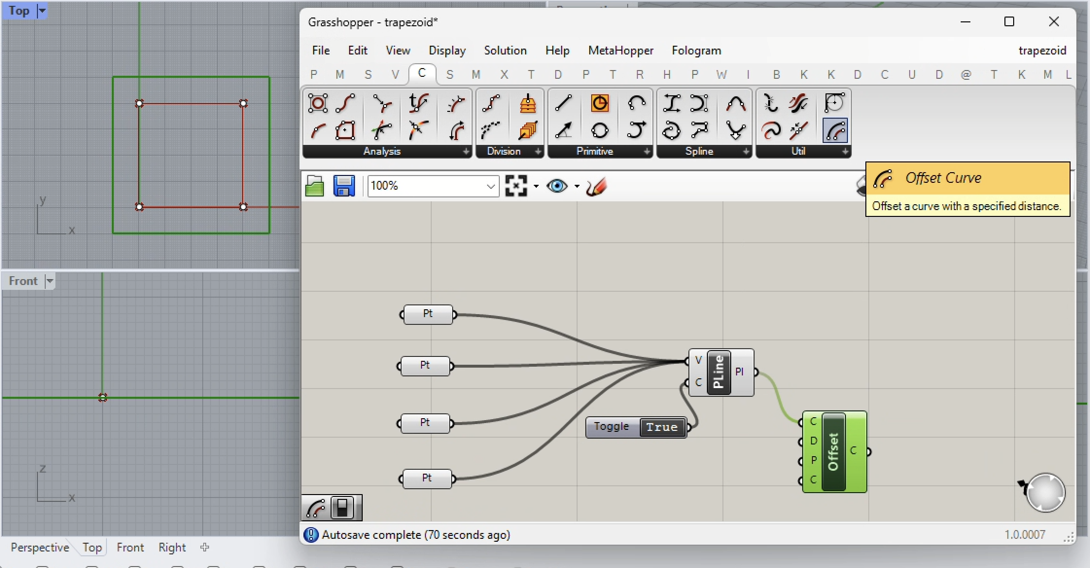Select the square Control Polygon icon in Analysis panel

(x=345, y=130)
